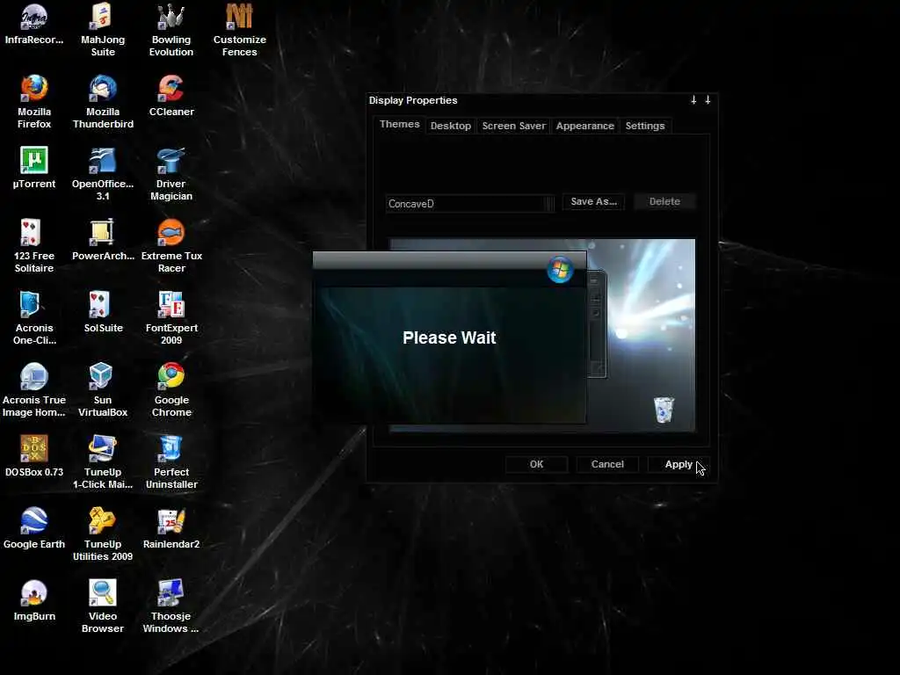Click Thoosje Windows desktop icon
Image resolution: width=900 pixels, height=675 pixels.
pyautogui.click(x=171, y=606)
